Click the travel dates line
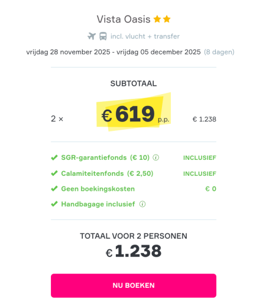 coord(130,52)
